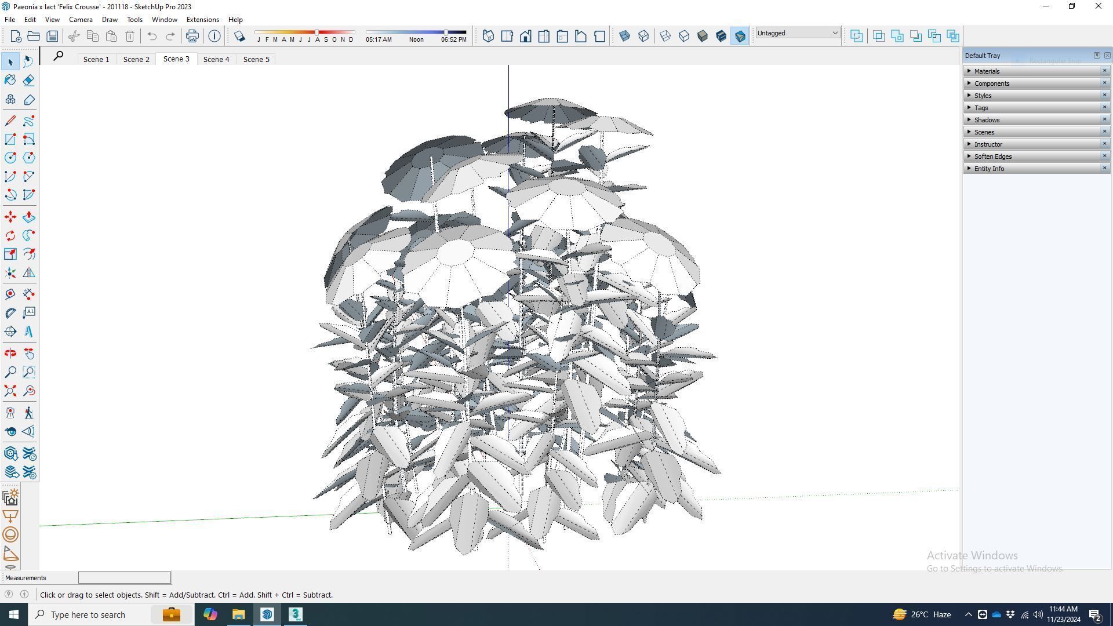
Task: Select the Pan hand tool
Action: pyautogui.click(x=29, y=354)
